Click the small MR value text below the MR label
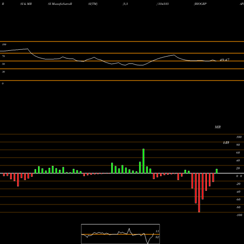This screenshot has height=244, width=244. pyautogui.click(x=226, y=142)
